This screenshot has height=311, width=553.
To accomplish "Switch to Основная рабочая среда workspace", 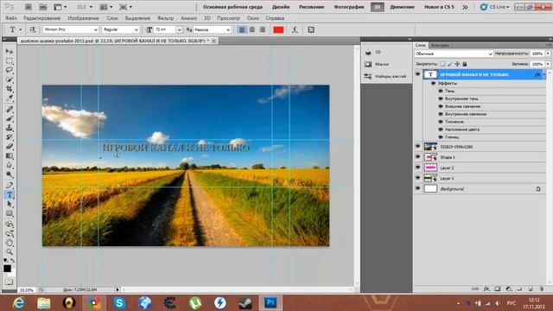I will [232, 7].
